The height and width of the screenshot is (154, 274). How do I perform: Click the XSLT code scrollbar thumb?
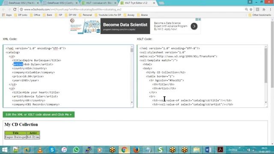tap(266, 65)
